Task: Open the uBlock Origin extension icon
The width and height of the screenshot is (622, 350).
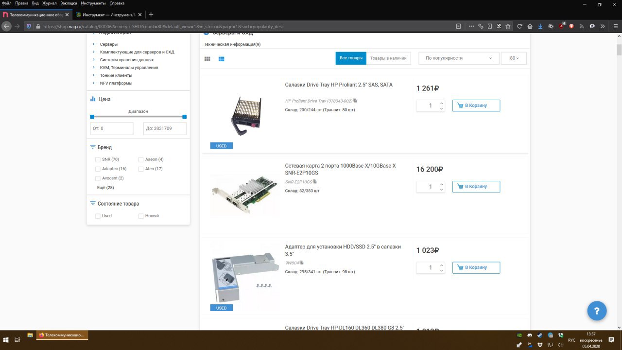Action: pos(562,26)
